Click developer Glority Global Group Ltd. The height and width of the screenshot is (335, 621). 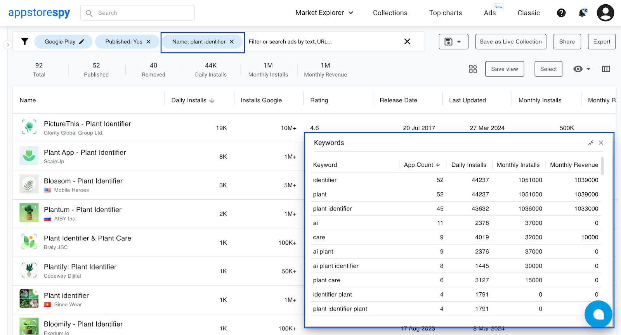tap(73, 133)
